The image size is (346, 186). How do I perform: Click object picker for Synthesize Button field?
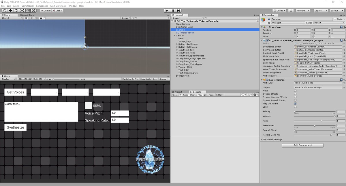(x=344, y=46)
